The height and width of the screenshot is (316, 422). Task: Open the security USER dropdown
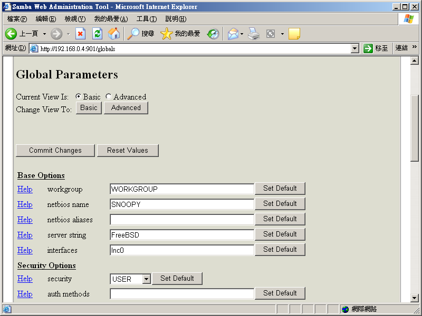[x=146, y=279]
